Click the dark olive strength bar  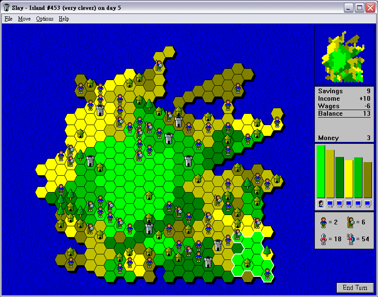(368, 180)
